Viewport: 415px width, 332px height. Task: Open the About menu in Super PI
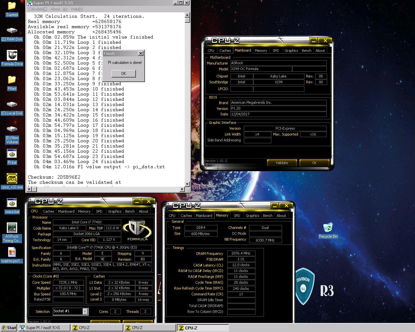(x=59, y=9)
